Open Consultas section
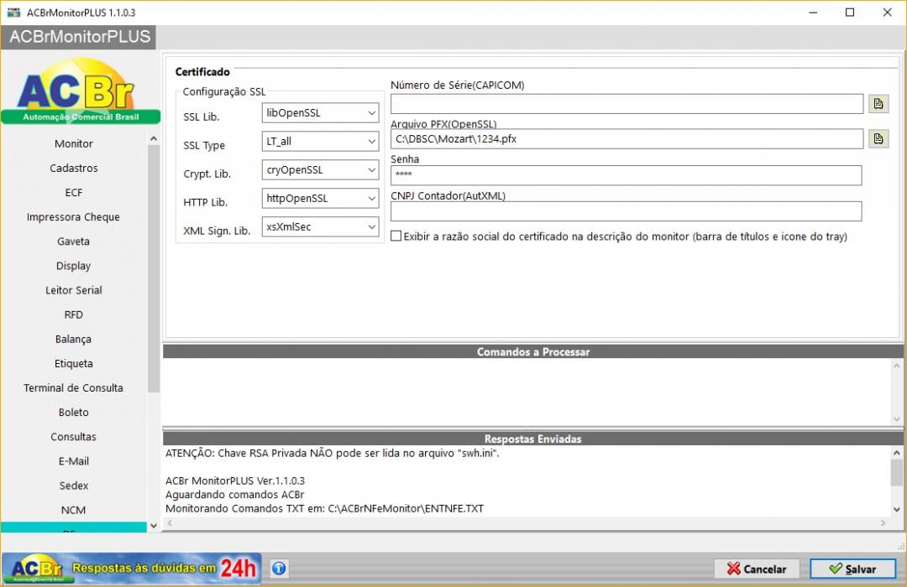 coord(73,437)
